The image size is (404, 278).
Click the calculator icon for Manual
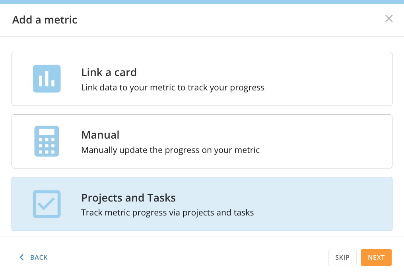[x=47, y=141]
